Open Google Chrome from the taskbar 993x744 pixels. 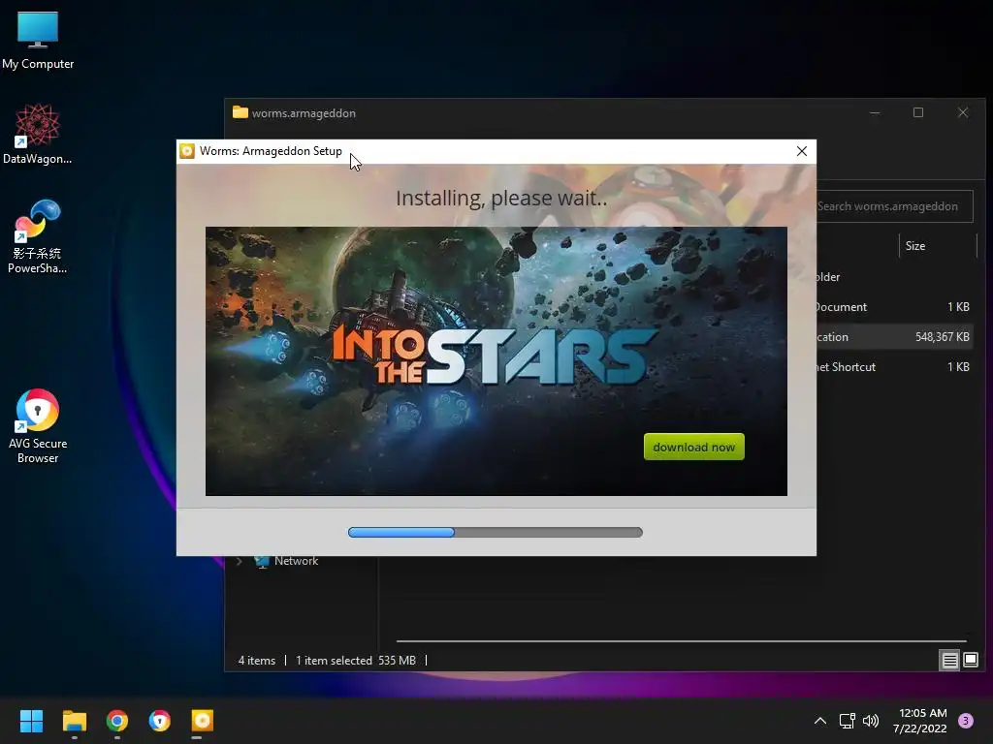(117, 721)
